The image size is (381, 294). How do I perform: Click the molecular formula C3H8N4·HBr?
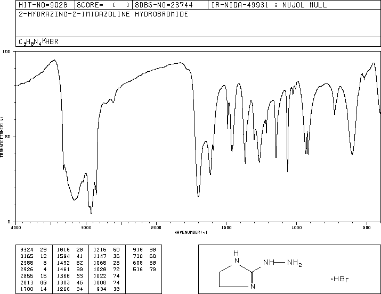tap(38, 41)
